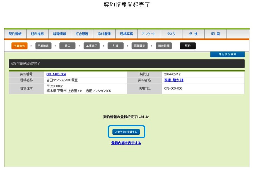Choose the 工事完了 status step
Image resolution: width=253 pixels, height=171 pixels.
91,46
